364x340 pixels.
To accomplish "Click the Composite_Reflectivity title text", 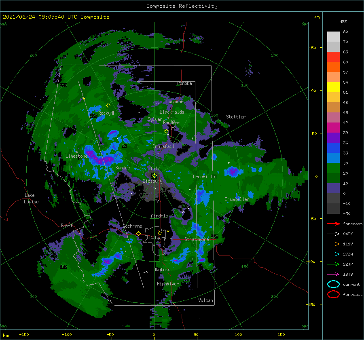I will 182,6.
